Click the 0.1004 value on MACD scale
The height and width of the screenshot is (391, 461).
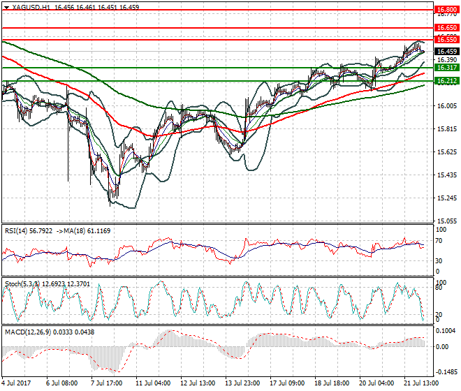(x=446, y=331)
